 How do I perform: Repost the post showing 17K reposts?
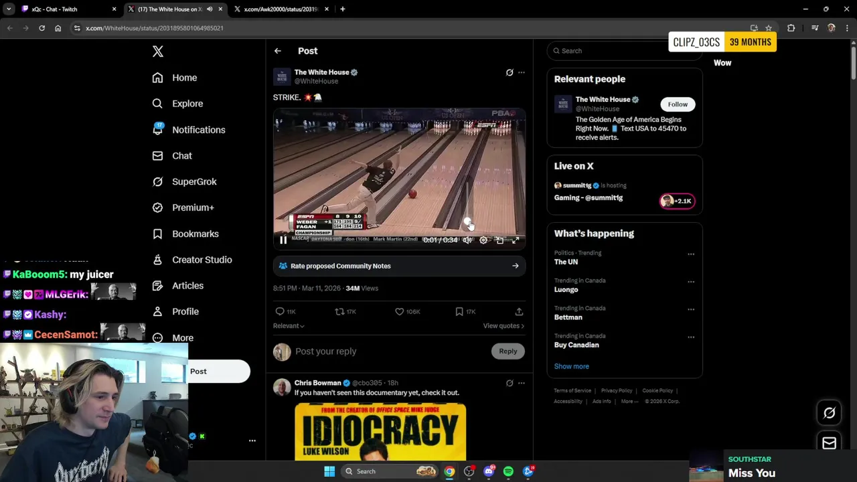point(345,311)
